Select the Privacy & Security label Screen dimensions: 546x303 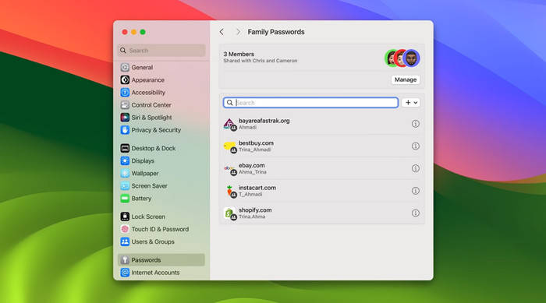tap(156, 130)
